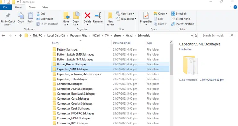Select Button_Switch_THT.3dshapes folder
This screenshot has width=238, height=126.
(x=110, y=59)
